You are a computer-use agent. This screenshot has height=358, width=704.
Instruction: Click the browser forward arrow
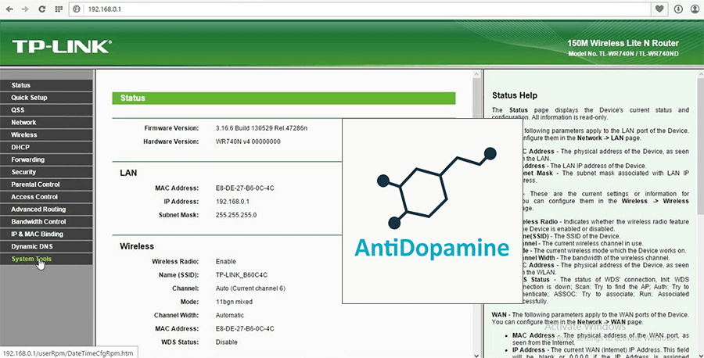pos(25,9)
